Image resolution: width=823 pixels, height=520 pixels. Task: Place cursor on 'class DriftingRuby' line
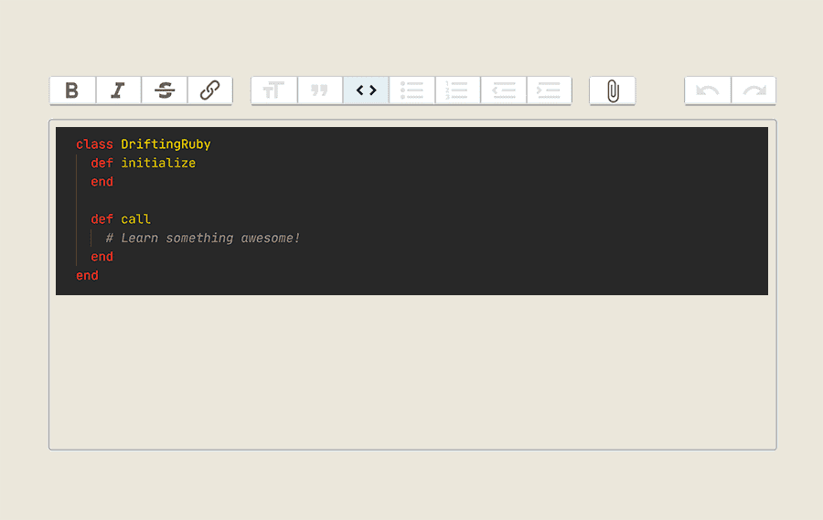[x=144, y=144]
